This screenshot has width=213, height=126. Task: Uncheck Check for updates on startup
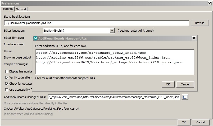tap(7, 84)
